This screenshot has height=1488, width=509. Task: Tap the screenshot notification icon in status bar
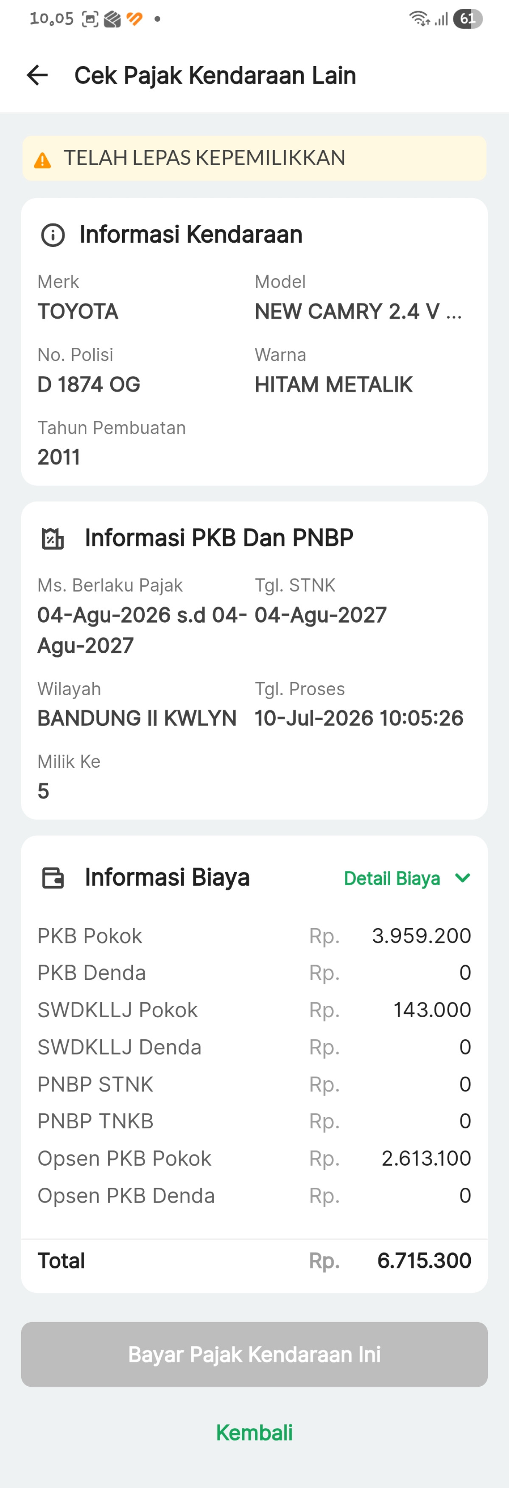[90, 19]
